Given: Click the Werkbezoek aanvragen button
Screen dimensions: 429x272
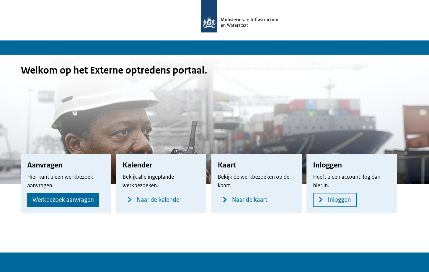Looking at the screenshot, I should [x=63, y=200].
